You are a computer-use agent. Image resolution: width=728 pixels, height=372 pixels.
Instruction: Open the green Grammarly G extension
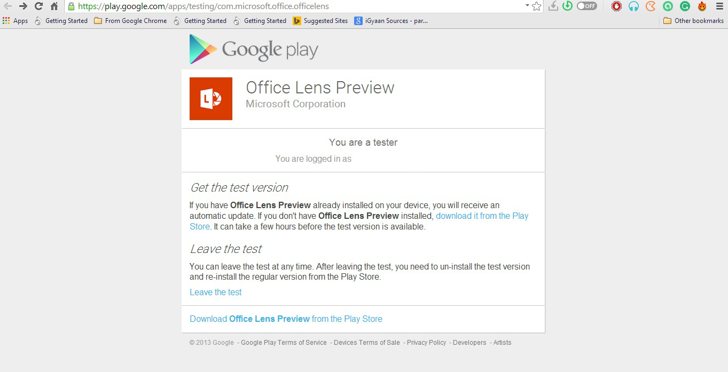point(685,6)
